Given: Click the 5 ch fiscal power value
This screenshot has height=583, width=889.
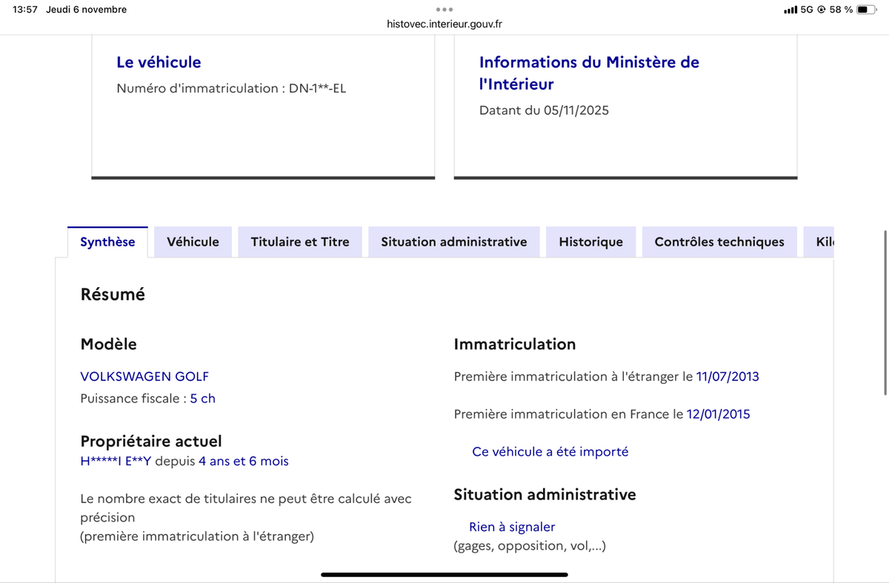Looking at the screenshot, I should [203, 398].
